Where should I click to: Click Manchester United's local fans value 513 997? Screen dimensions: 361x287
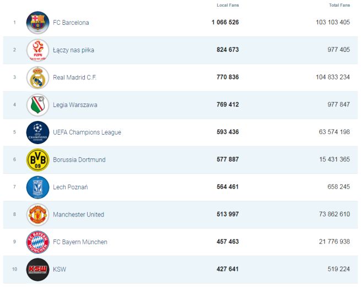(x=228, y=215)
